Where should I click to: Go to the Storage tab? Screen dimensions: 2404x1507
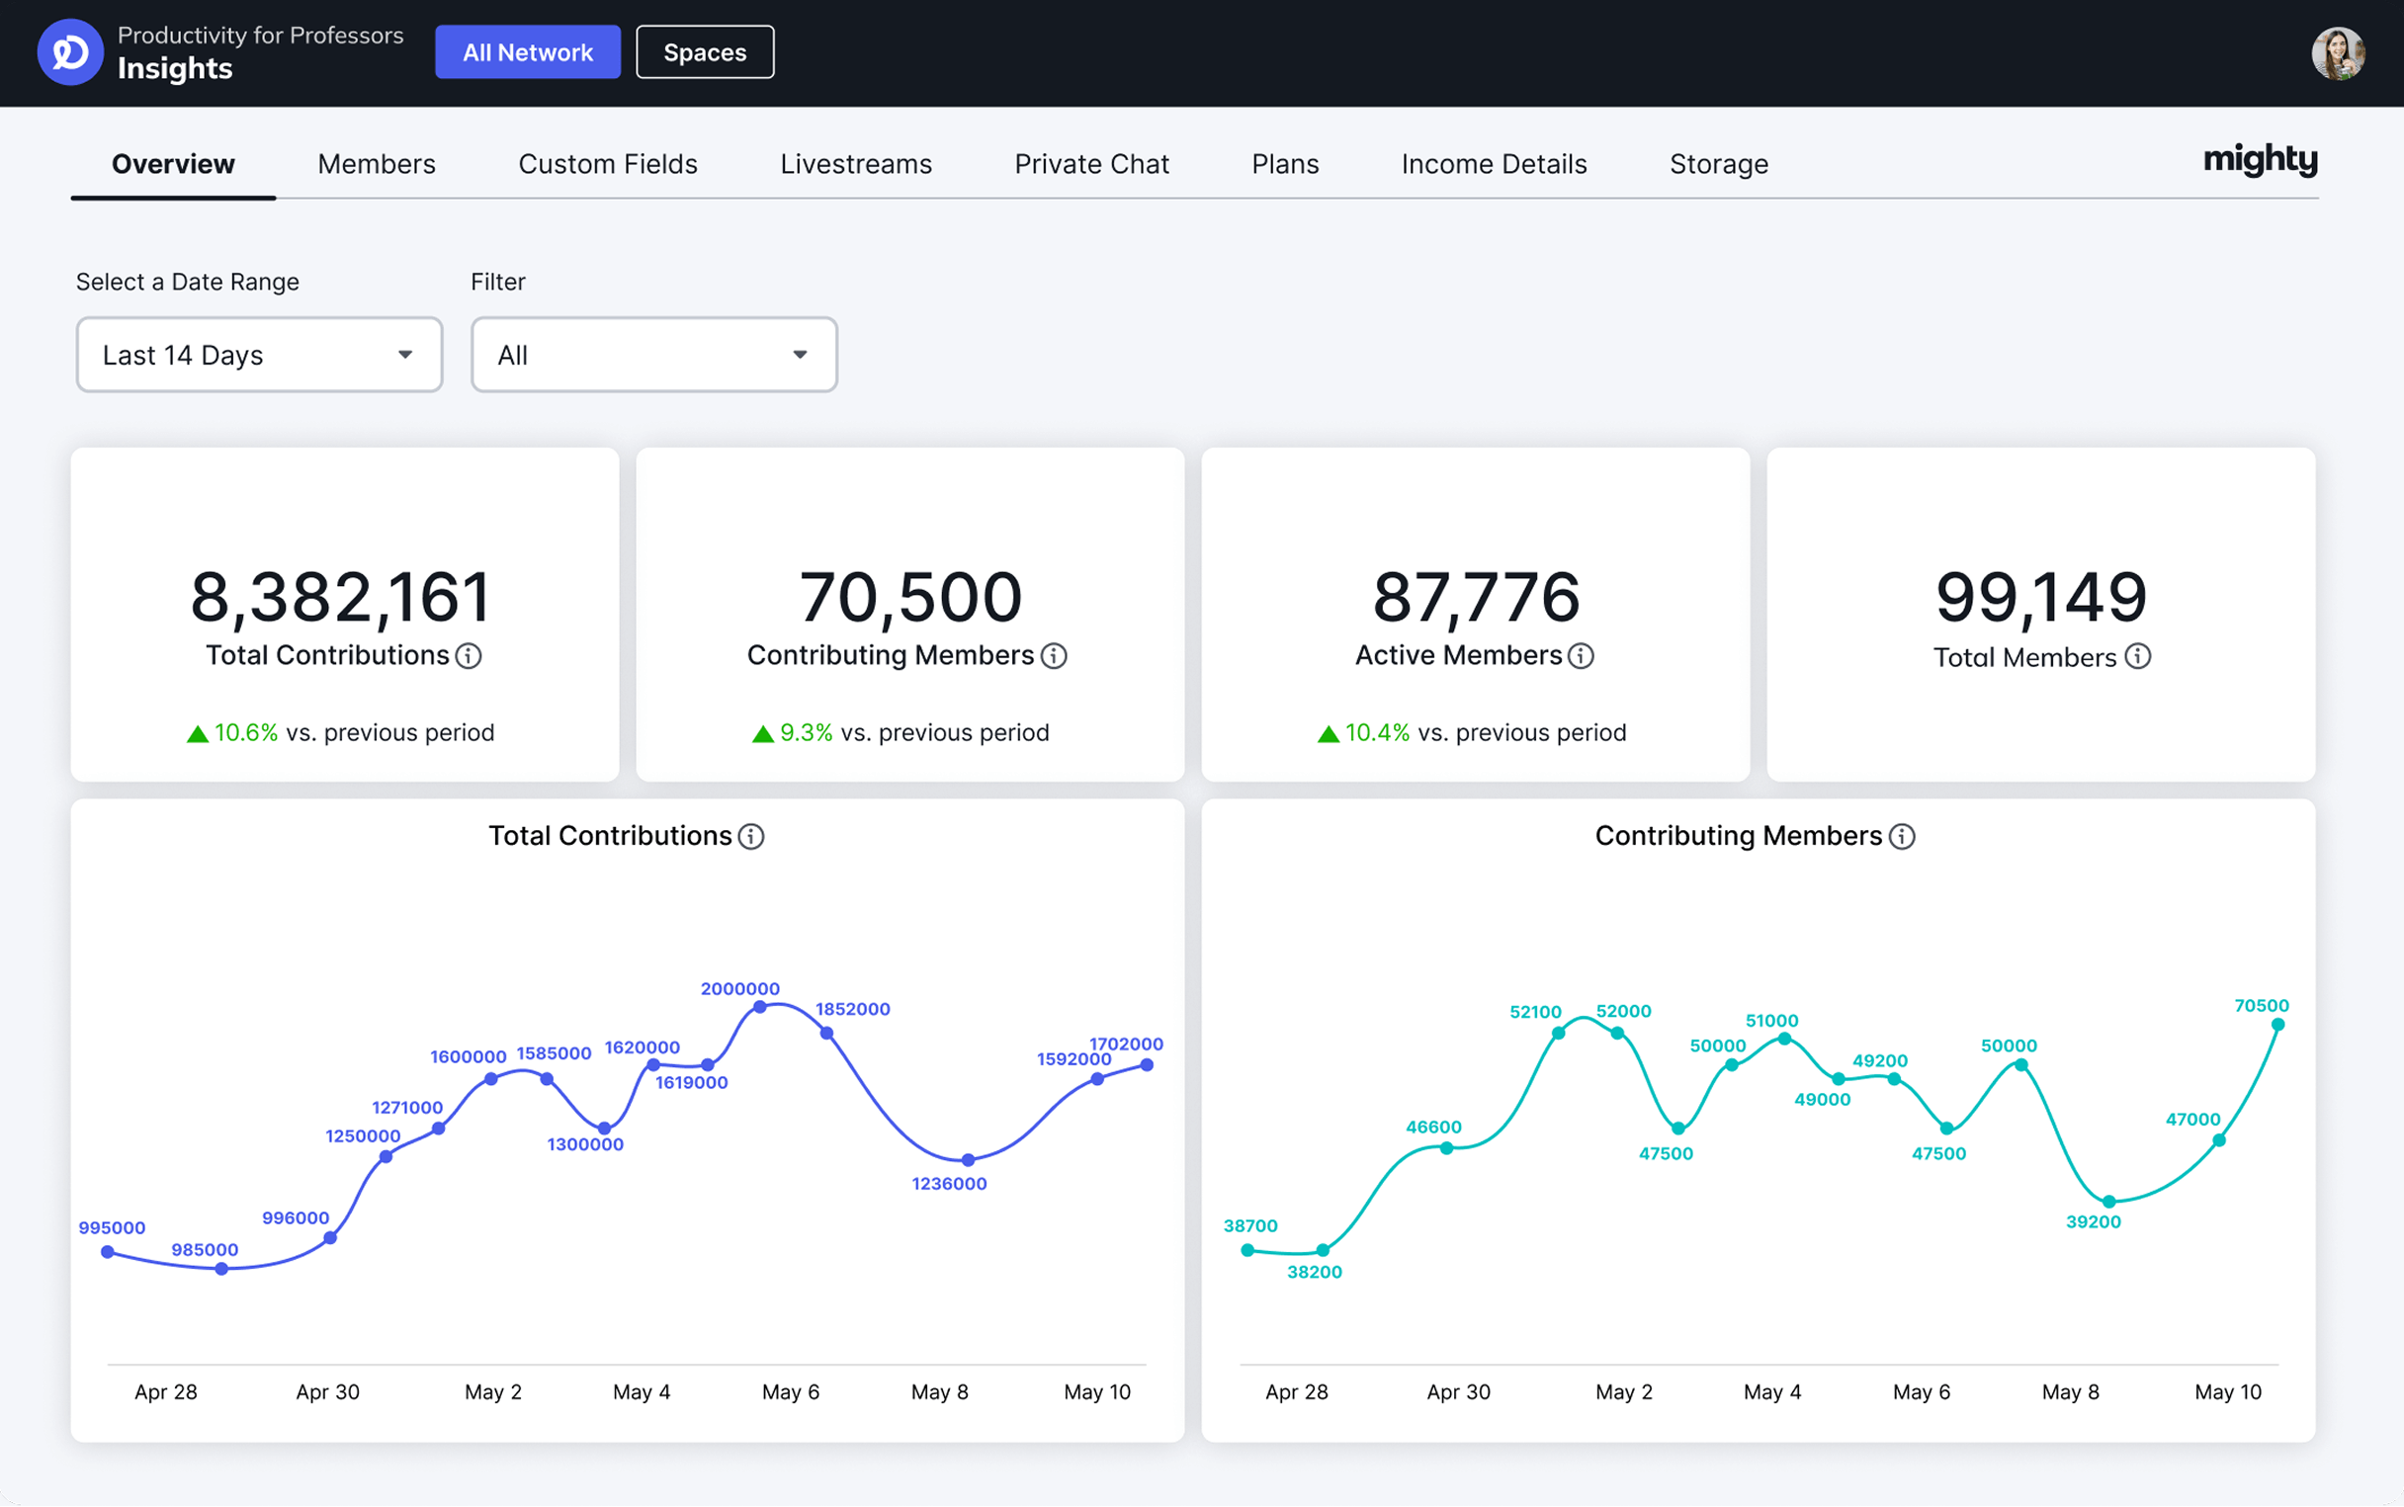click(1718, 163)
